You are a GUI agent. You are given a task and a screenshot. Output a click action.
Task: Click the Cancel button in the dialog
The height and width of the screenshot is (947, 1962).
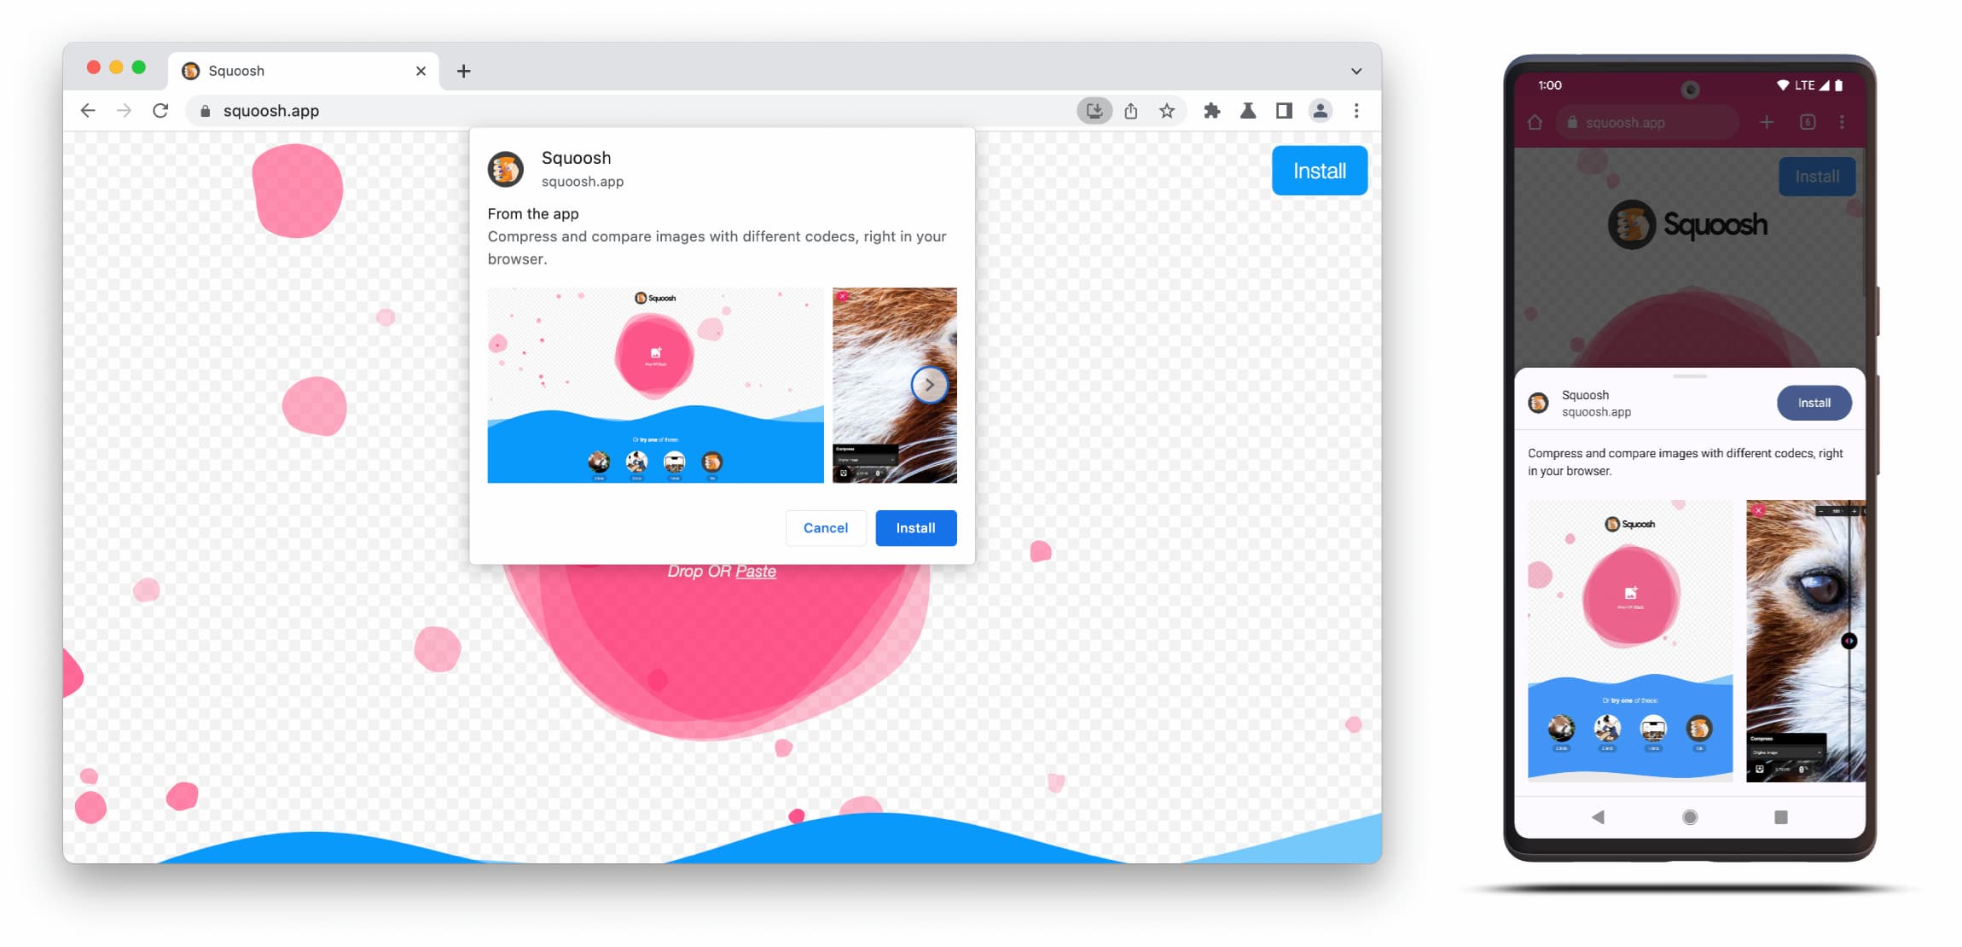pos(825,526)
